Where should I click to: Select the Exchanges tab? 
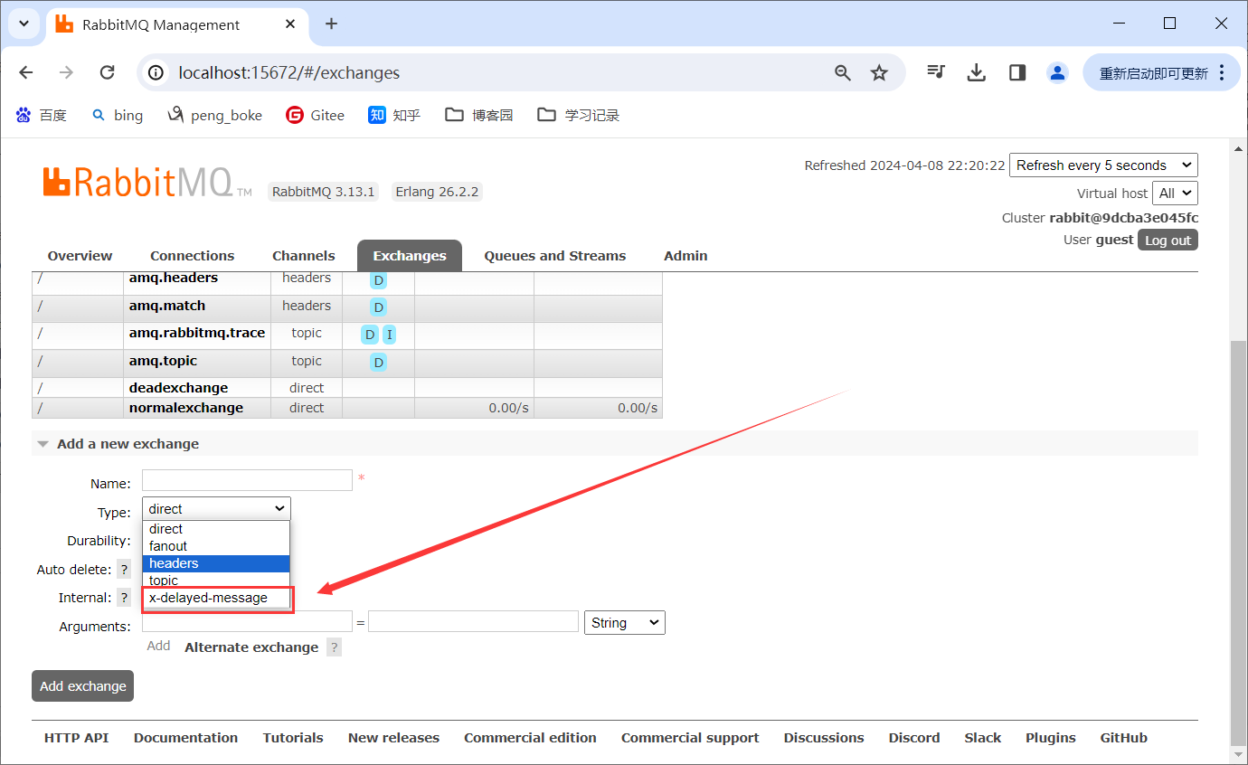[x=410, y=256]
